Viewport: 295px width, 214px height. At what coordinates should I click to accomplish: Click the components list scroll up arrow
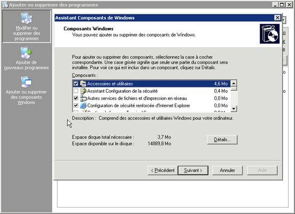[234, 83]
